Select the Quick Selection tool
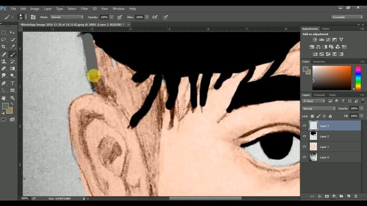 [x=13, y=39]
